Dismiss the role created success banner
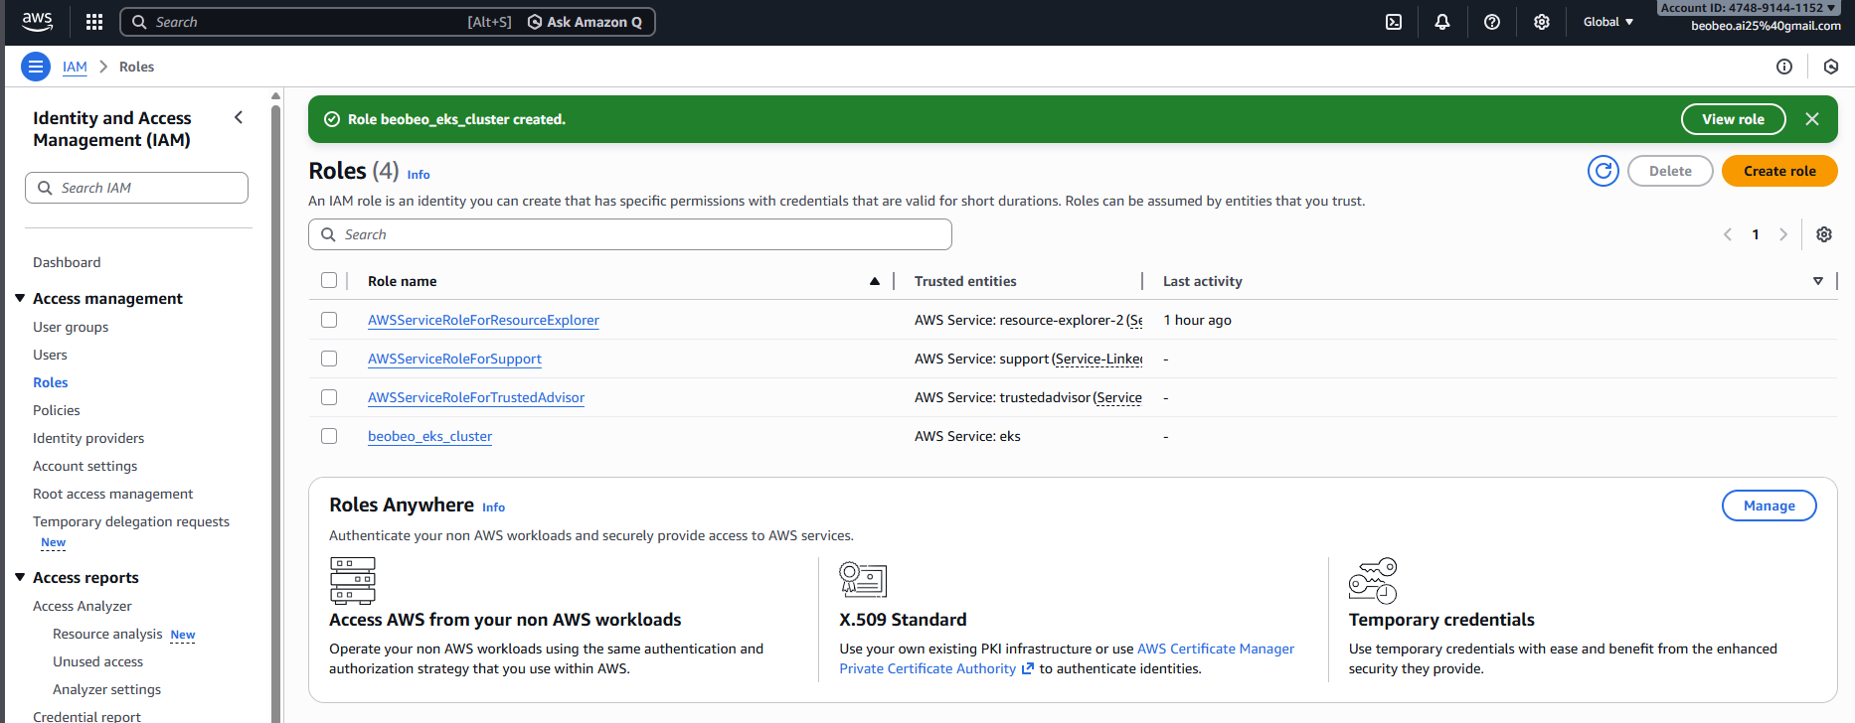The height and width of the screenshot is (723, 1855). (1812, 119)
